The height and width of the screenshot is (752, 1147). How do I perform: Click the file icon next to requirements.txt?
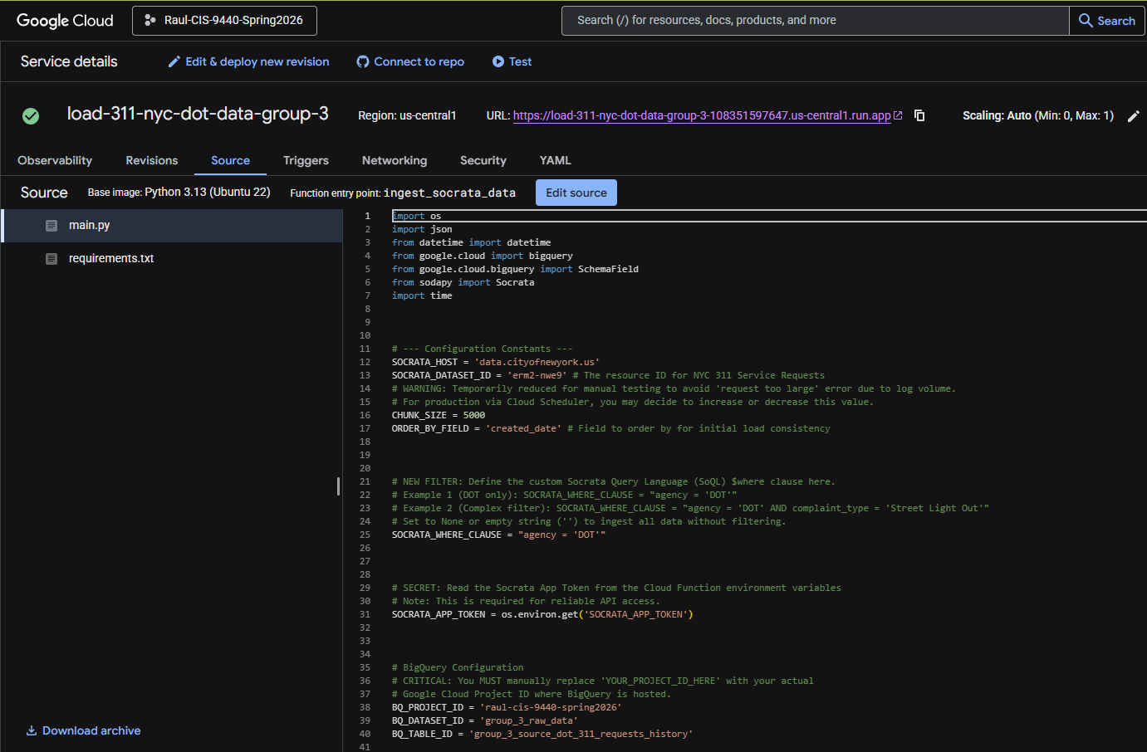(x=51, y=259)
